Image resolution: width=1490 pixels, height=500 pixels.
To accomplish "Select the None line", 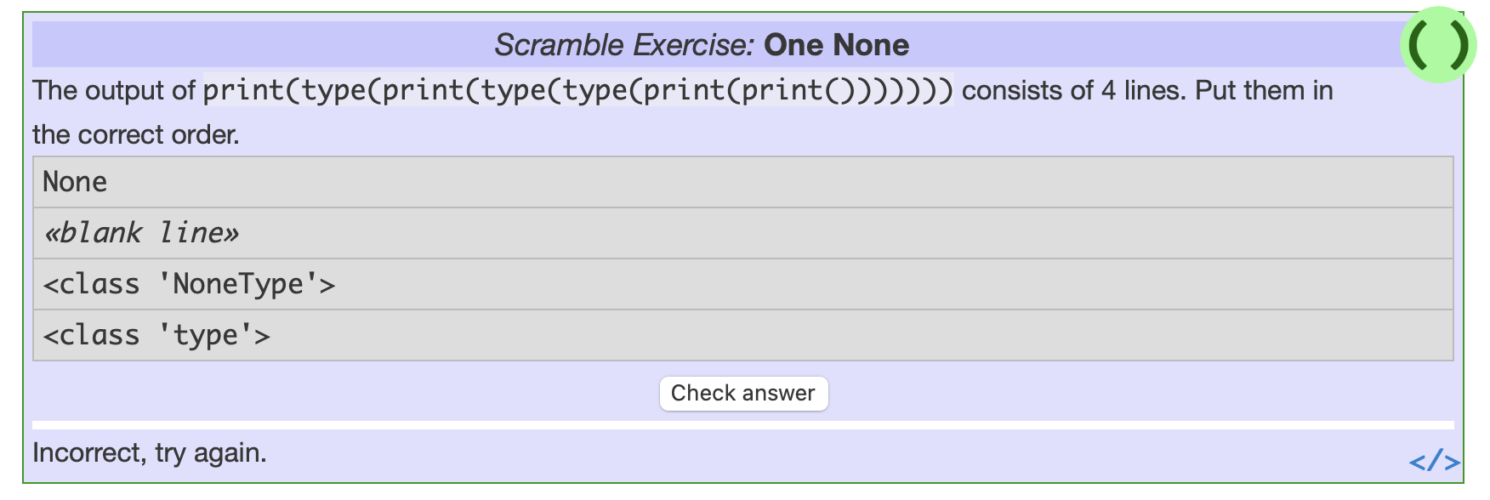I will coord(742,182).
